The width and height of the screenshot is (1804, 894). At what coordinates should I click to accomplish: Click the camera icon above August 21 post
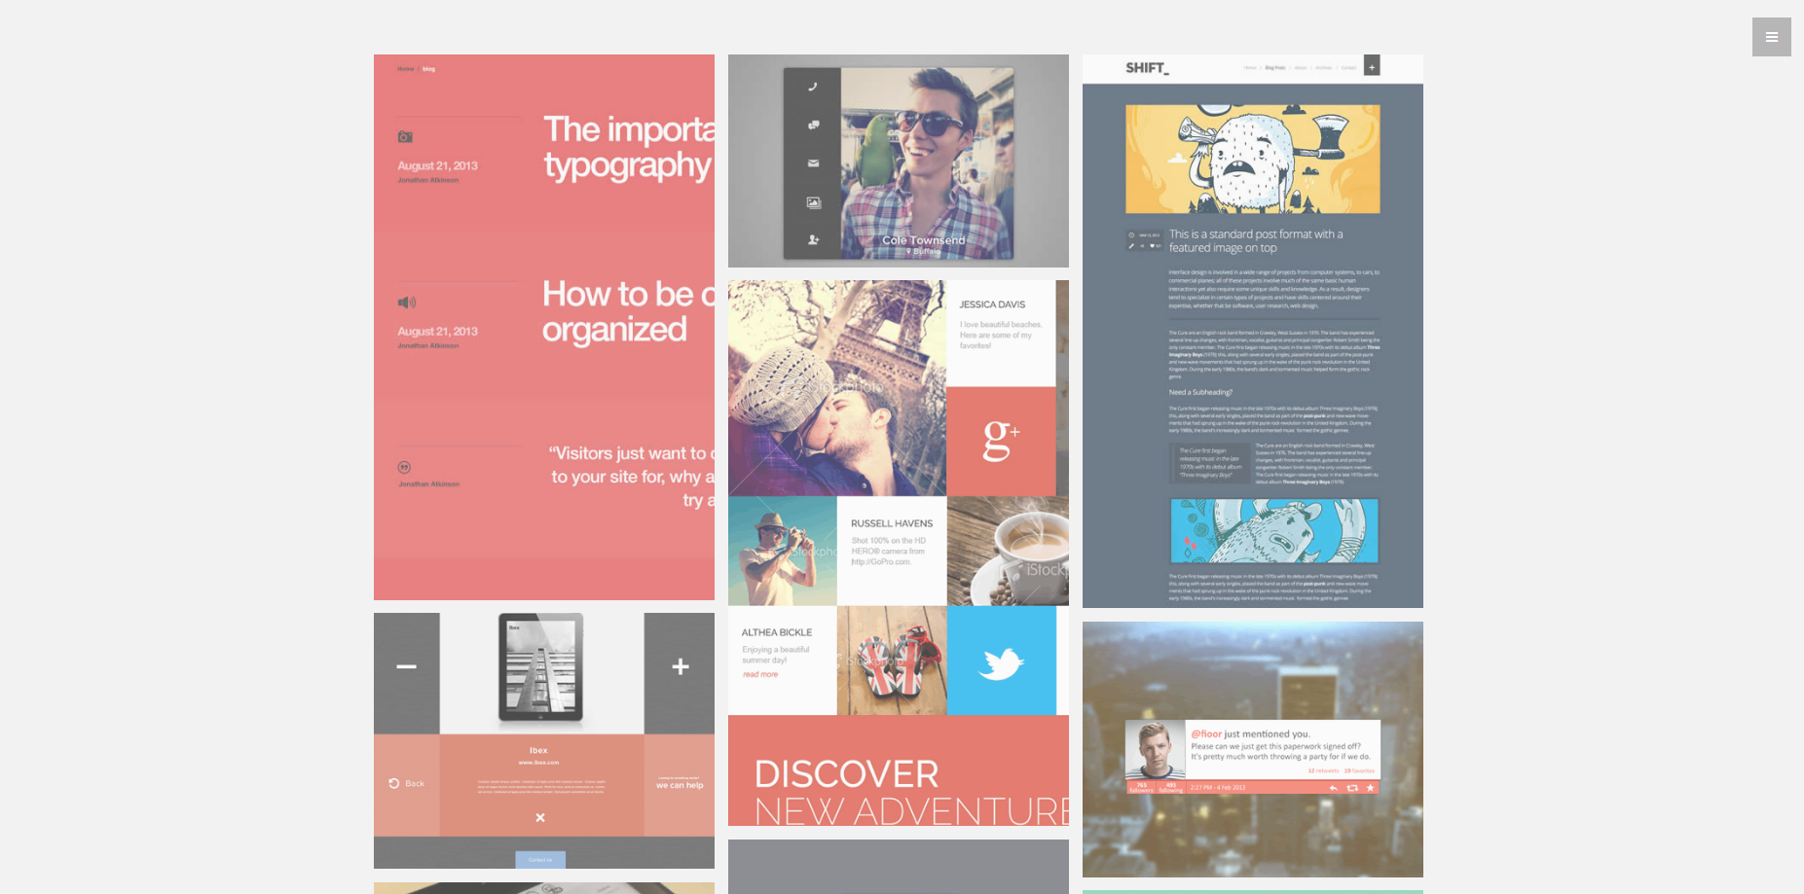click(405, 137)
